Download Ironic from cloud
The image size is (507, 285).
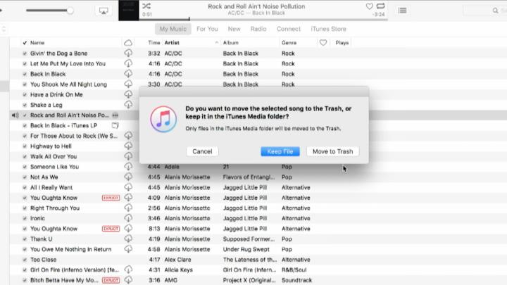coord(128,218)
